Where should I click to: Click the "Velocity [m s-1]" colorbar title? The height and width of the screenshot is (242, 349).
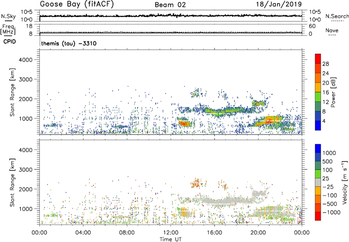(345, 182)
